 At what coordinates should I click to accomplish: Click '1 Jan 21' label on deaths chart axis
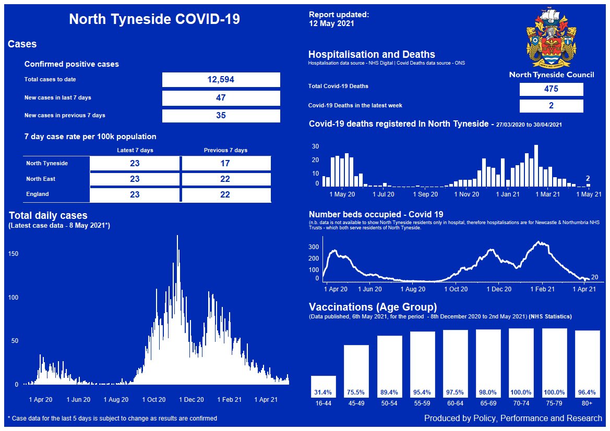[508, 194]
